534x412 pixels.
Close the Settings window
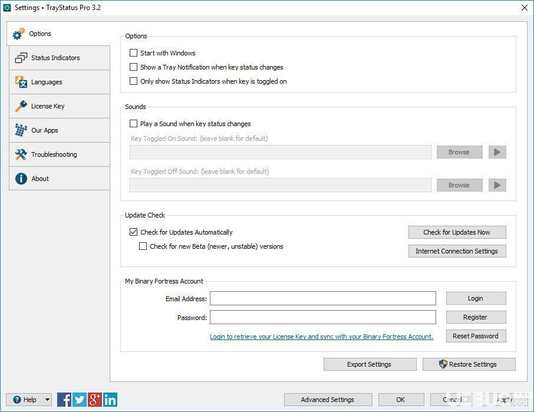[525, 8]
